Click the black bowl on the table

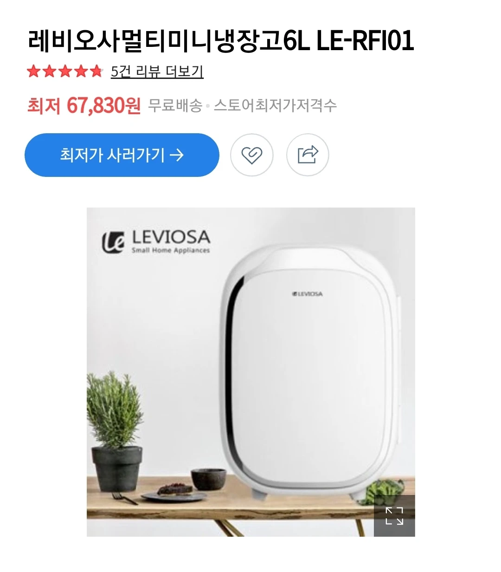(209, 480)
